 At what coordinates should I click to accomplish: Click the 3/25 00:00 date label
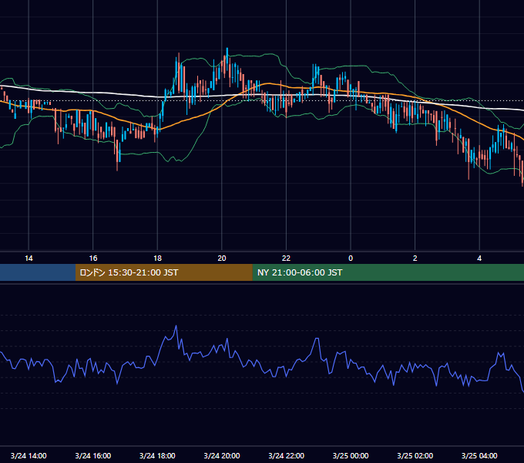tap(351, 455)
